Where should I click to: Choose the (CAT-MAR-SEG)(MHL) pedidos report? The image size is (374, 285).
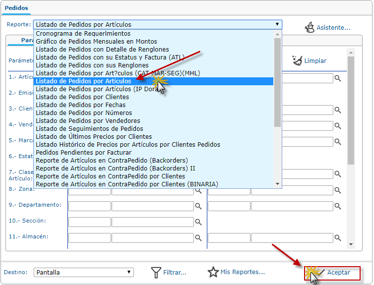pos(154,73)
